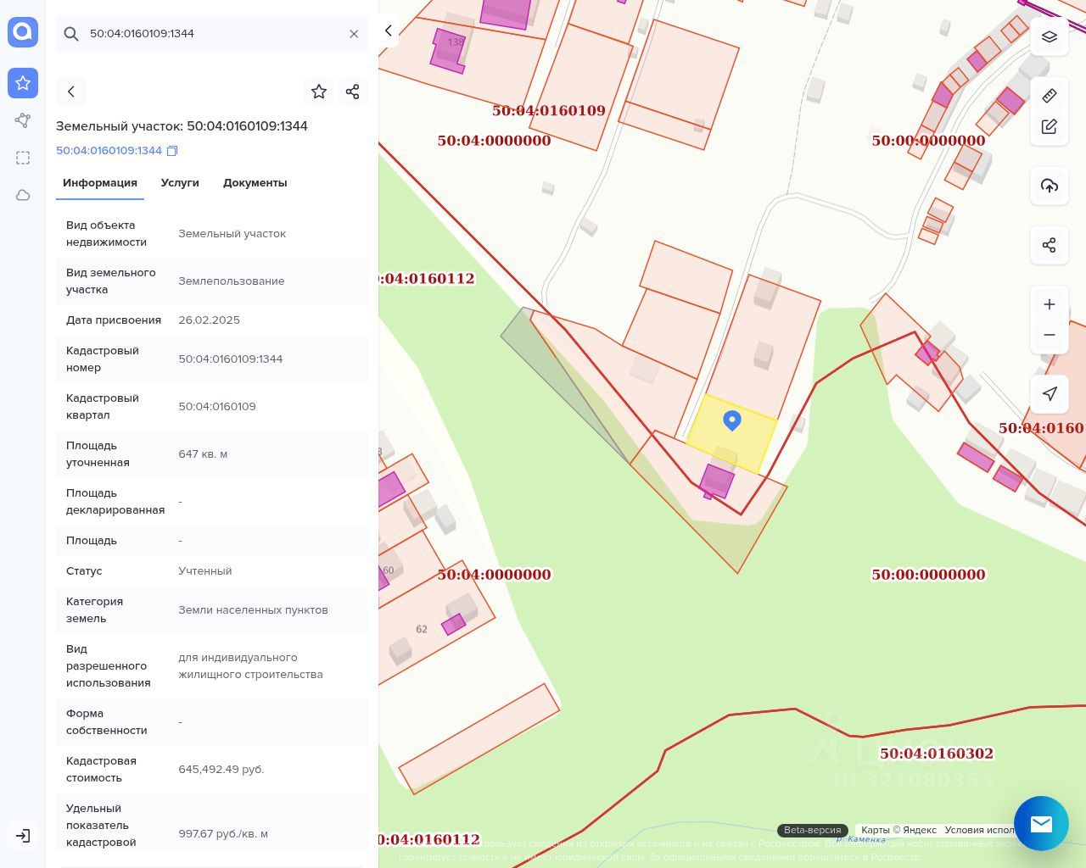This screenshot has width=1086, height=868.
Task: Select the highlighted yellow parcel marker
Action: pos(732,420)
